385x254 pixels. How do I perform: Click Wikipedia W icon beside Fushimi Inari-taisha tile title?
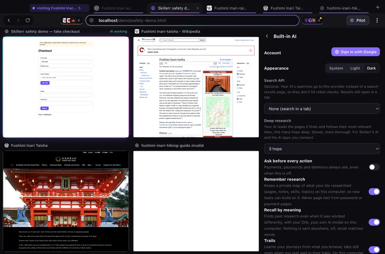pyautogui.click(x=137, y=31)
